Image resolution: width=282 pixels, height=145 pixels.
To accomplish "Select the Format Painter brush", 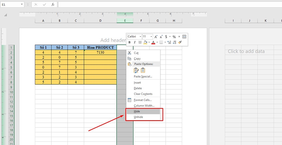I will click(180, 42).
